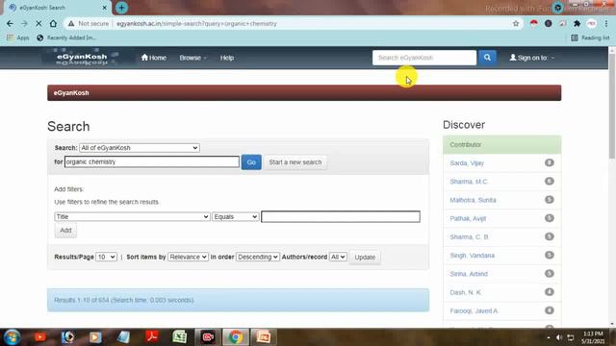Switch to Chrome in the taskbar
This screenshot has height=346, width=616.
(236, 337)
